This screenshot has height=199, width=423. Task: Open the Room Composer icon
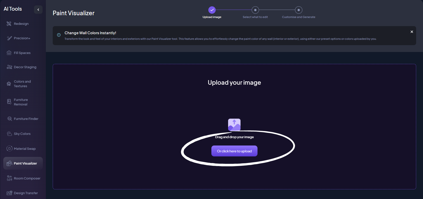click(x=9, y=178)
